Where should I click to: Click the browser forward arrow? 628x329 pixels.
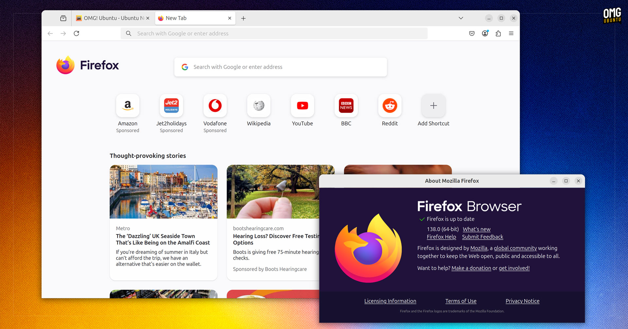(x=63, y=33)
